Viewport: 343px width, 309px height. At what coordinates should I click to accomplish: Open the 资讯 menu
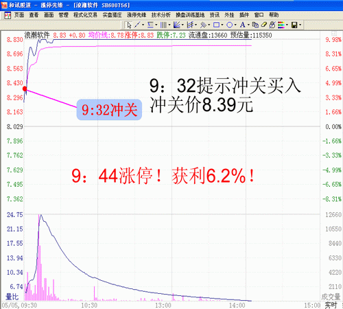click(215, 15)
